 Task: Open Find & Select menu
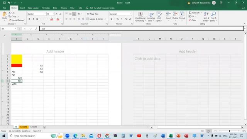[213, 17]
